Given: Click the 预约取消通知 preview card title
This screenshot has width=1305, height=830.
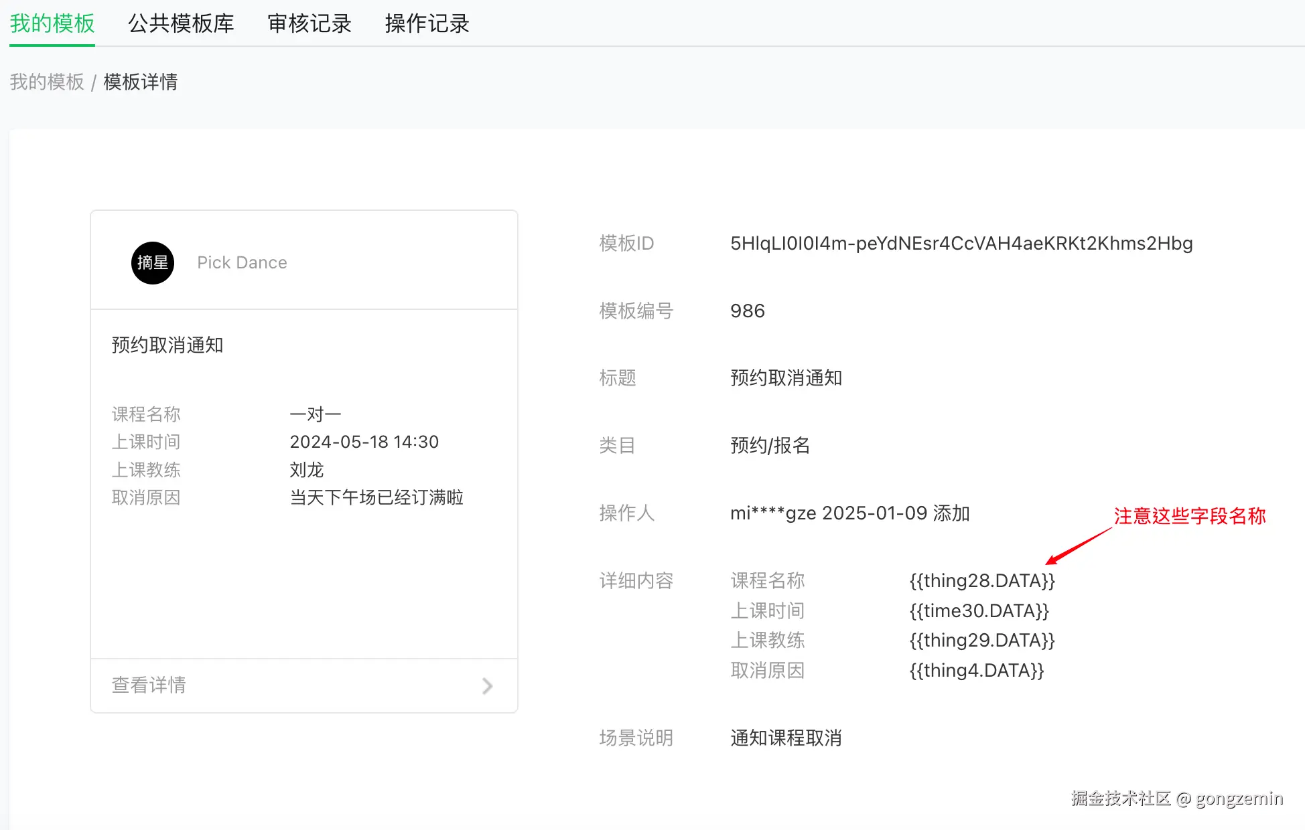Looking at the screenshot, I should click(x=167, y=345).
